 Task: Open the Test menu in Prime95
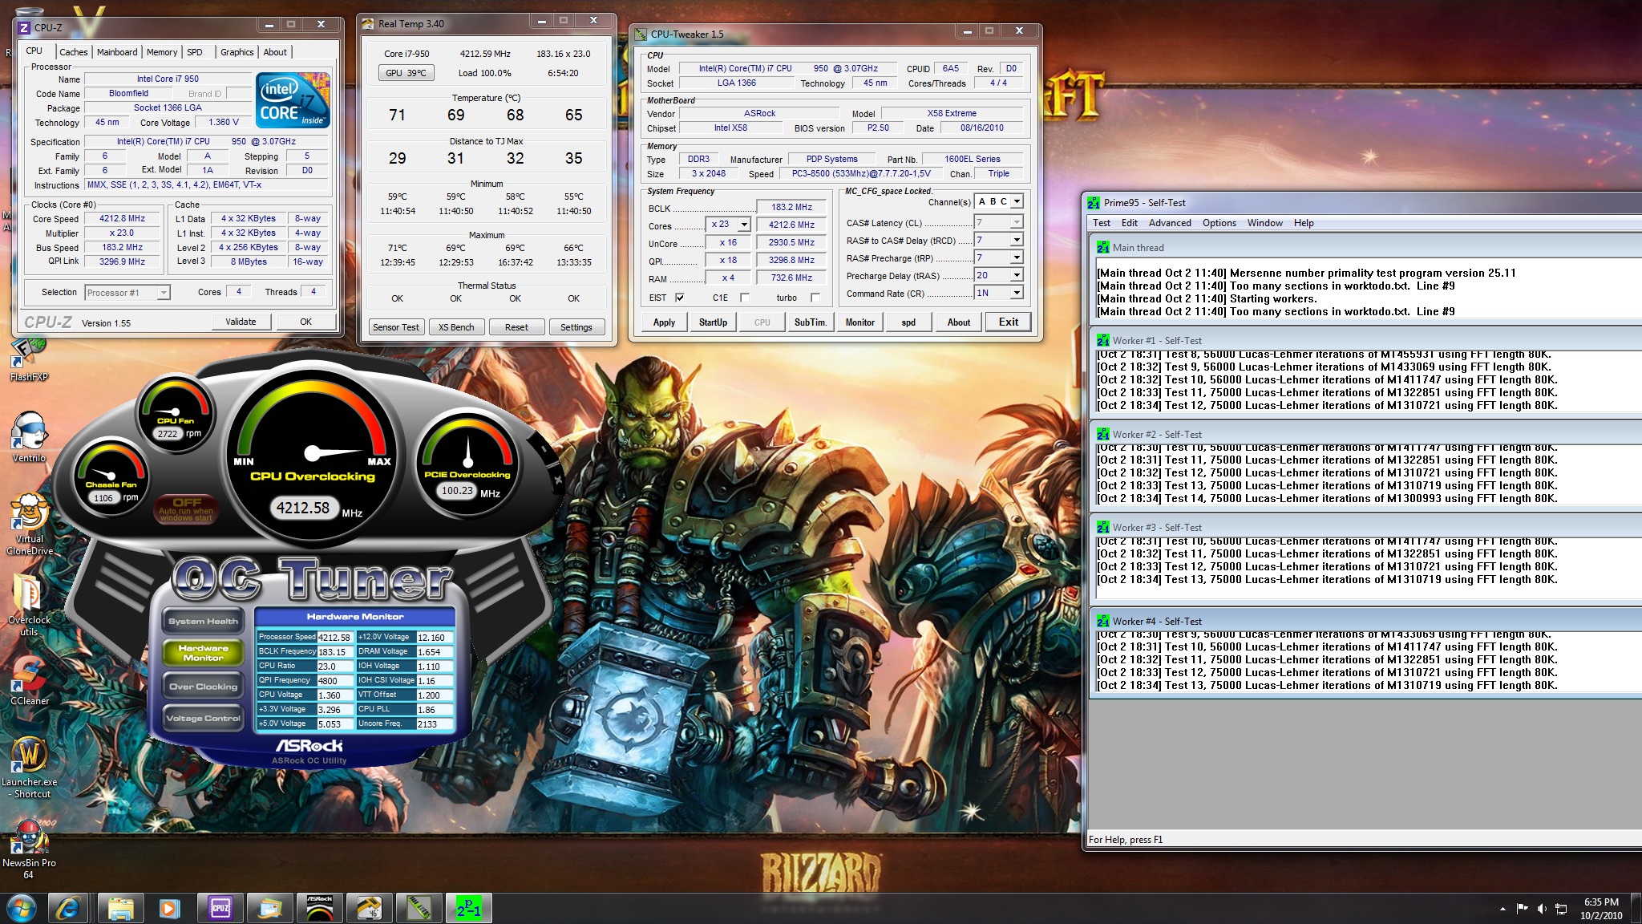1102,223
